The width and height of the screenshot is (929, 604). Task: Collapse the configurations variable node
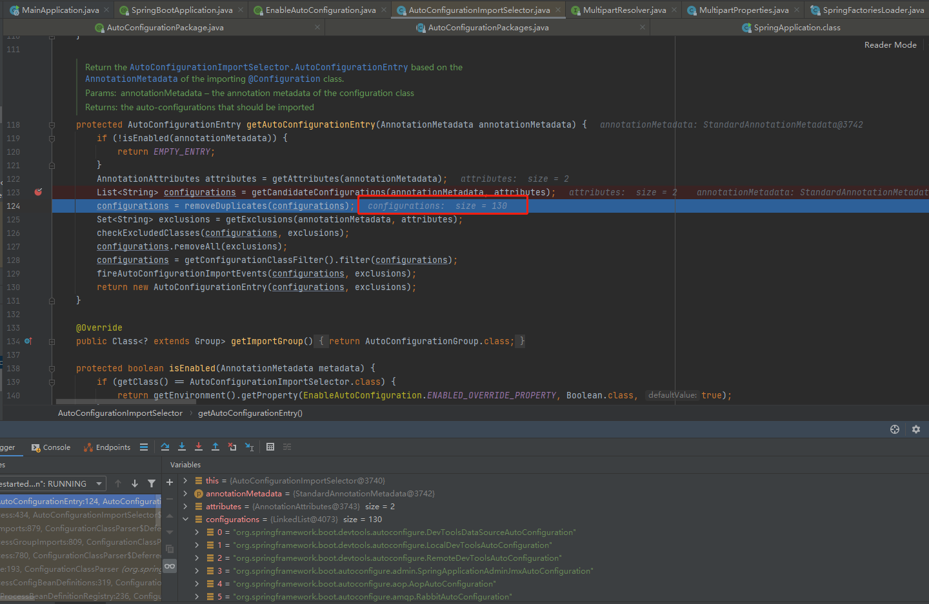[x=186, y=520]
